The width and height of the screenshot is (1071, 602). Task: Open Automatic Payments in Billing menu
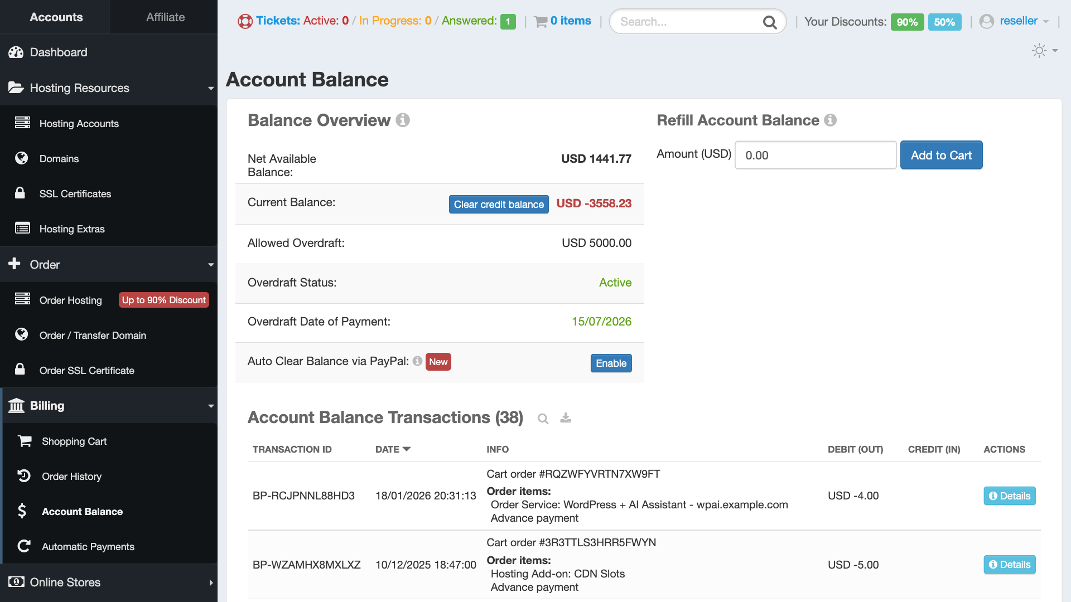point(88,547)
